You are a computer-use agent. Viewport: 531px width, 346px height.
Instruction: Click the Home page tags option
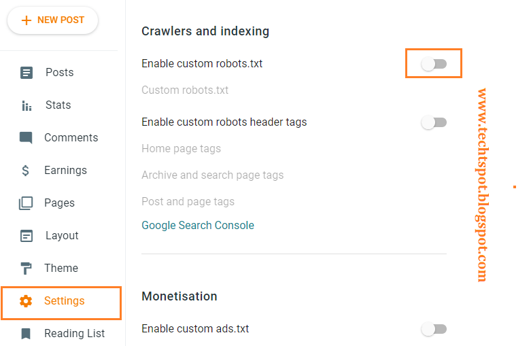181,149
